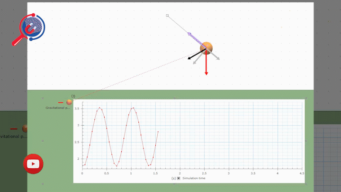Click the red line swatch in graph legend
The width and height of the screenshot is (341, 192).
coord(60,102)
